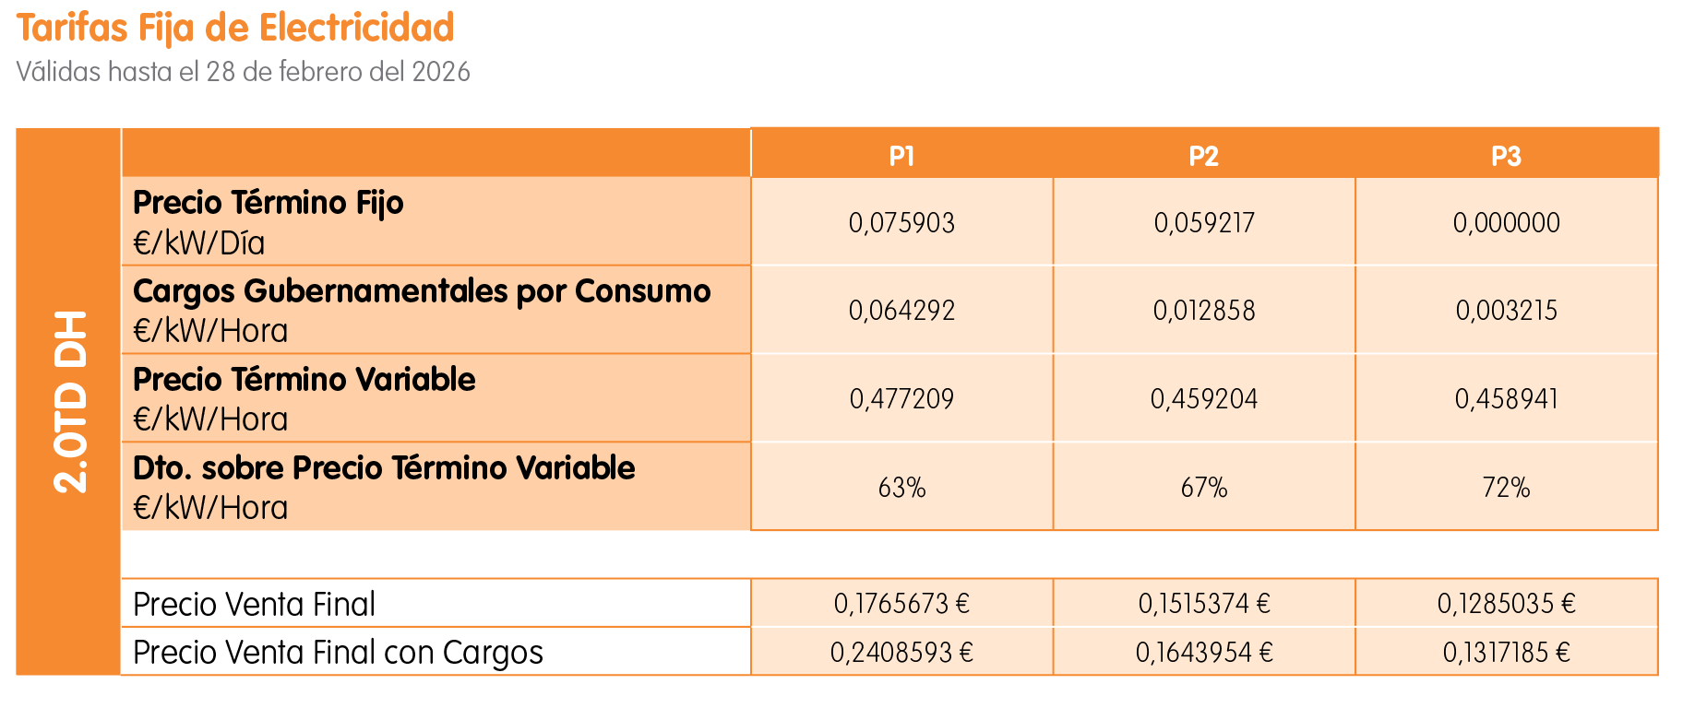Select 'Precio Venta Final con Cargos' label

pos(338,653)
